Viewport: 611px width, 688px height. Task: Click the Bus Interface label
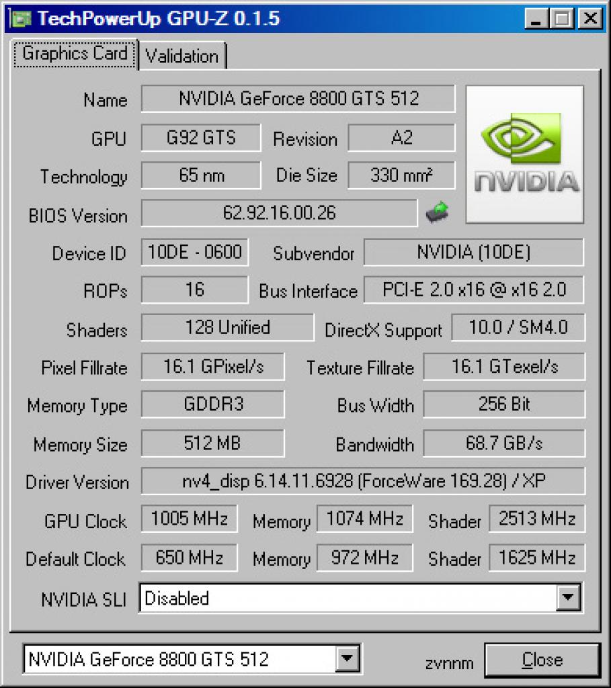pos(308,292)
